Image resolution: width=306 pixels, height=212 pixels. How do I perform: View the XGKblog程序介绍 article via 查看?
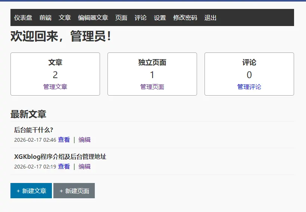point(64,167)
